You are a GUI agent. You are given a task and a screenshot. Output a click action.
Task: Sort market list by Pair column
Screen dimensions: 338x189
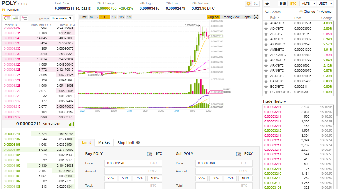tap(275, 18)
